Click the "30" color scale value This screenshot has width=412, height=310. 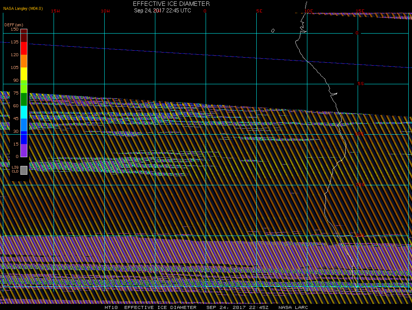(x=16, y=131)
